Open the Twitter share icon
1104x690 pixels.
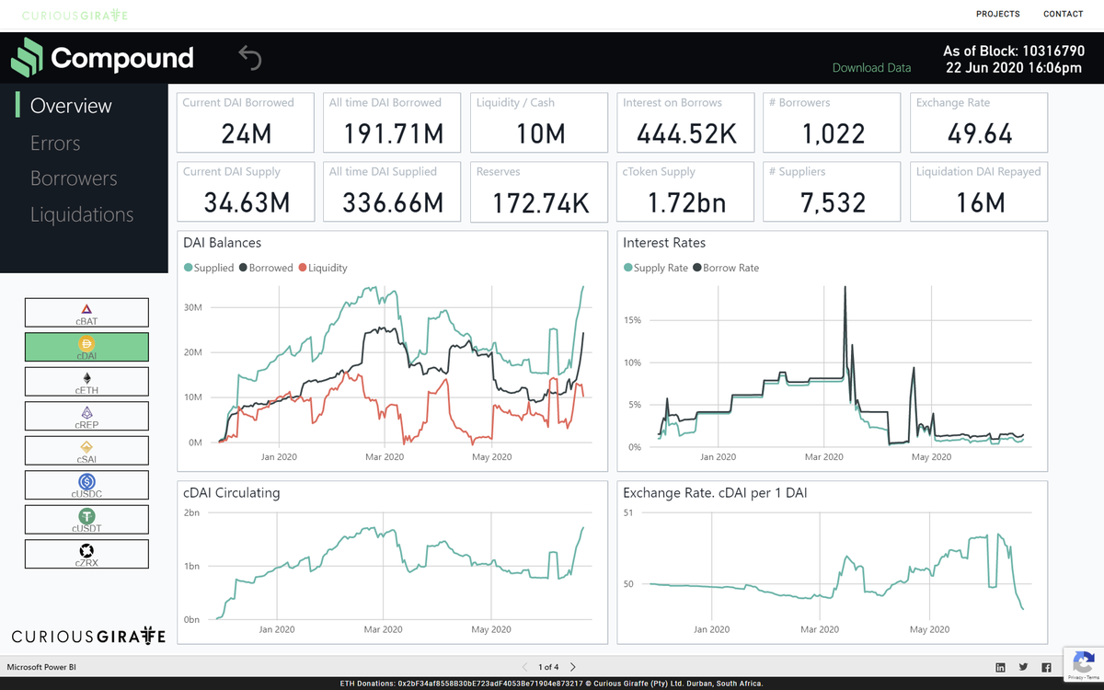[1023, 667]
